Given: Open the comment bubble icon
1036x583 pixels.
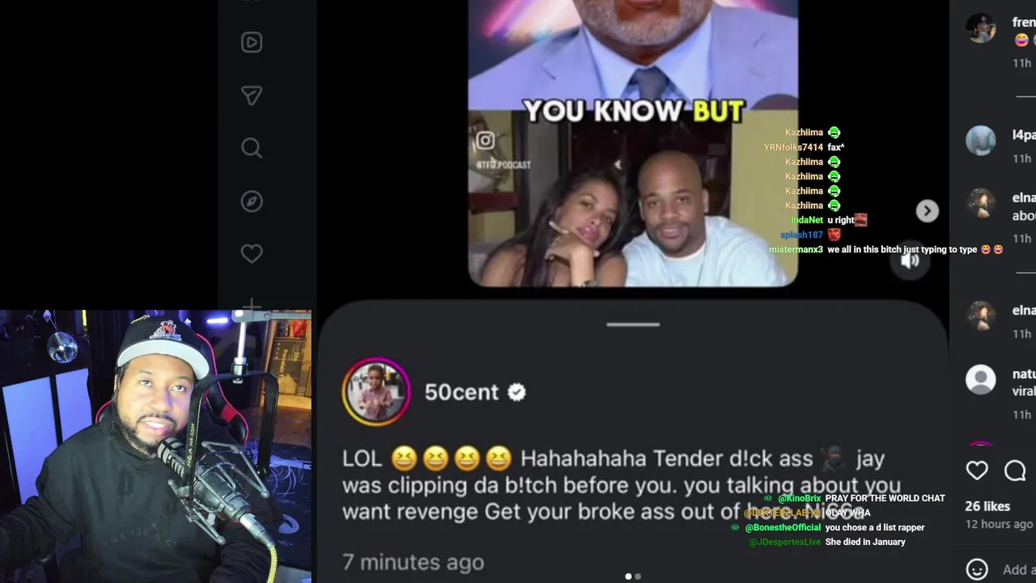Looking at the screenshot, I should pos(1015,470).
